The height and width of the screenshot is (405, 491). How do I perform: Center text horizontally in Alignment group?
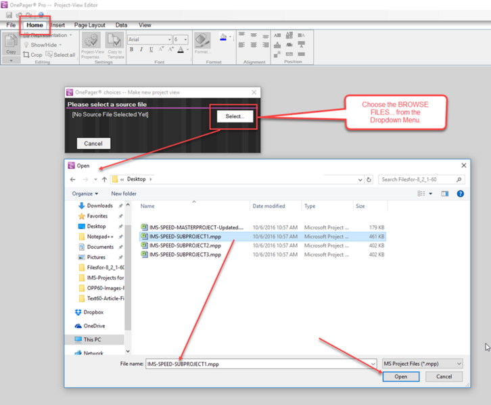tap(254, 45)
